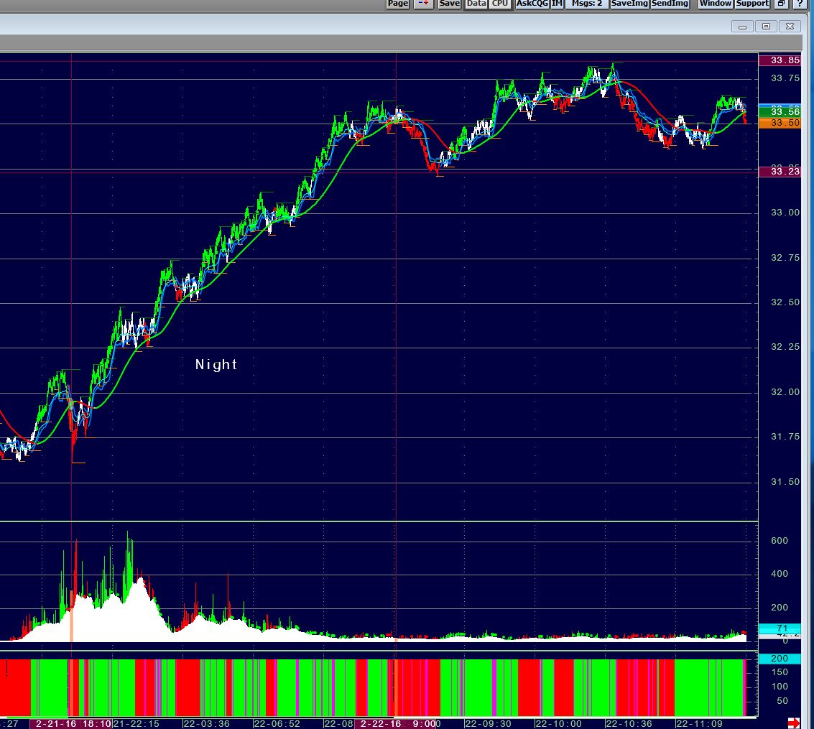814x729 pixels.
Task: Click the 22-09:30 time axis label
Action: click(x=488, y=723)
